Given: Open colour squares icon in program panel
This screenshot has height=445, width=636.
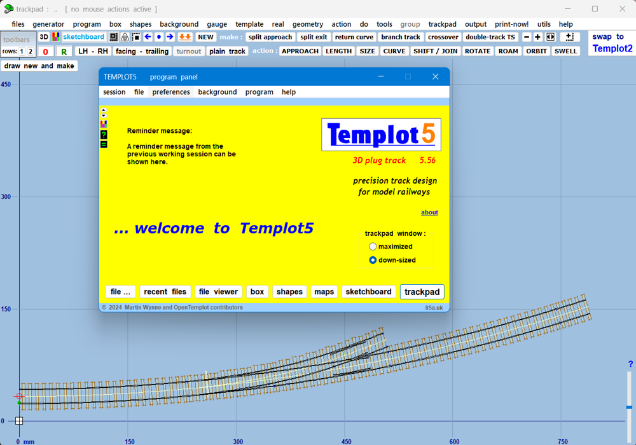Looking at the screenshot, I should click(104, 124).
